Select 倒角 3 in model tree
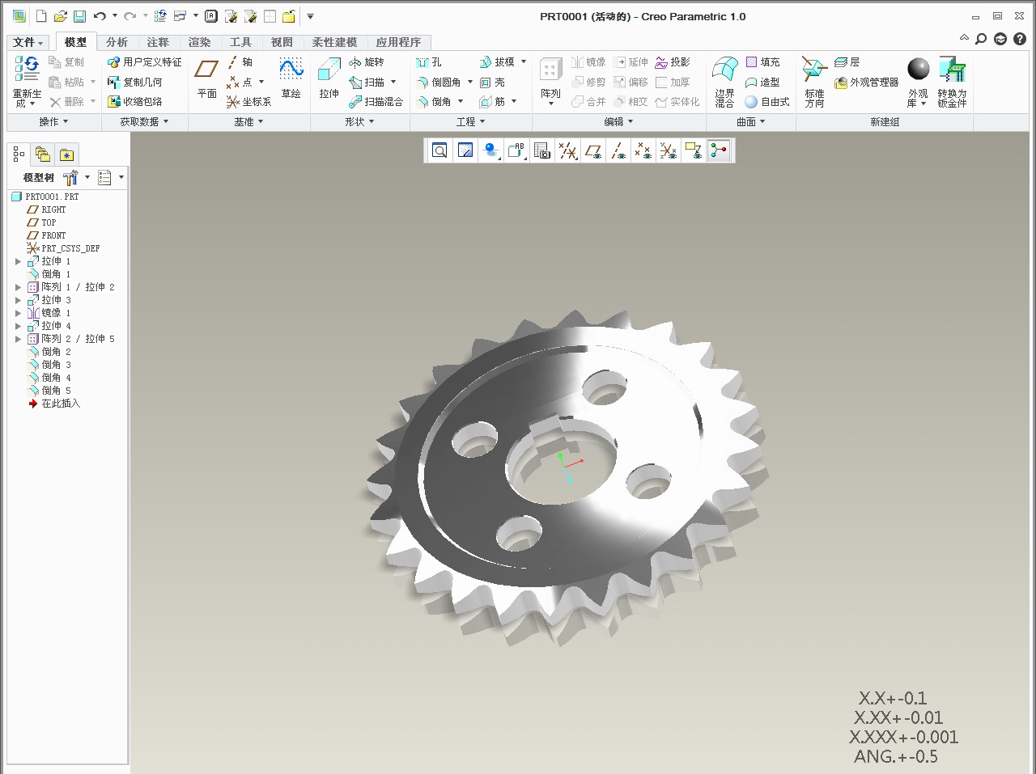 pyautogui.click(x=50, y=365)
